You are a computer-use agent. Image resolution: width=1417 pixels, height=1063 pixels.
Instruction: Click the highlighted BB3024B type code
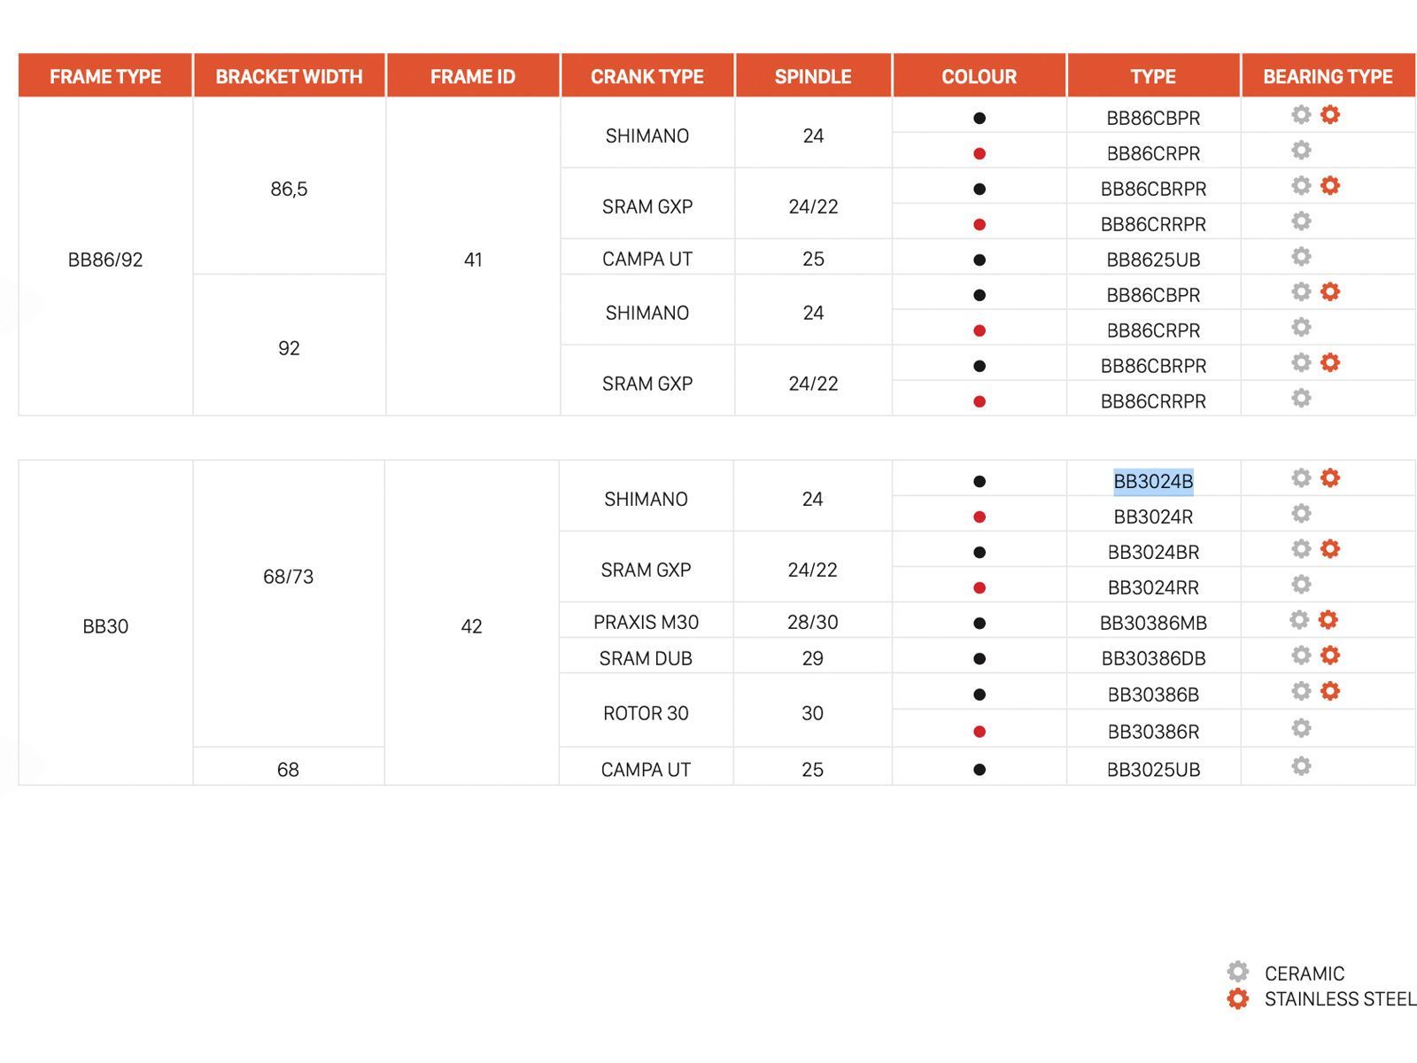tap(1152, 482)
